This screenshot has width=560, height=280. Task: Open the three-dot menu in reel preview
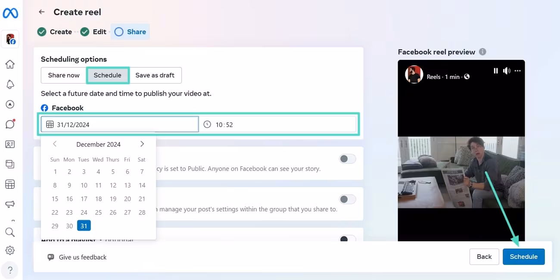[518, 71]
